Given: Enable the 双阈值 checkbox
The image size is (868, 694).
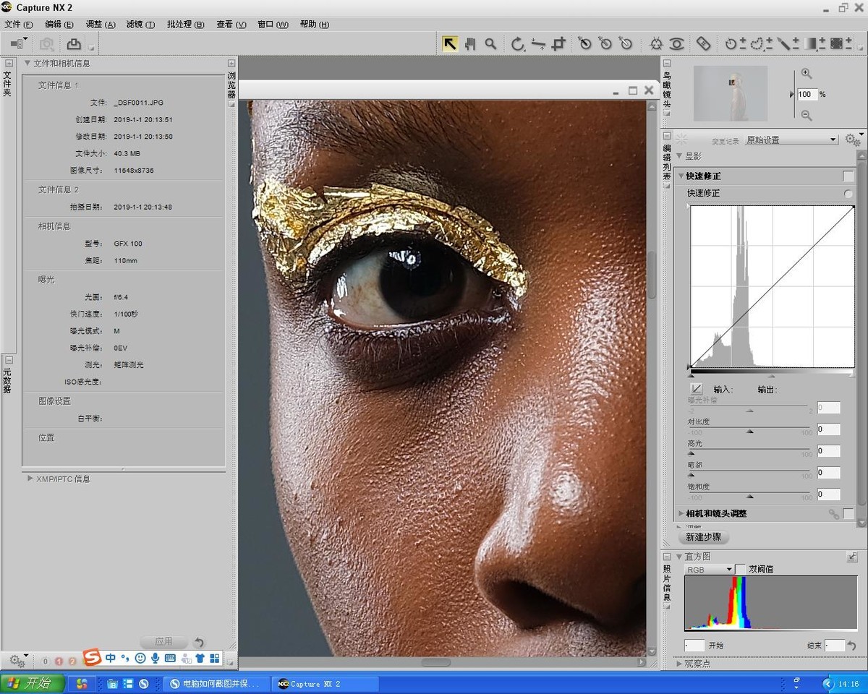Looking at the screenshot, I should (740, 569).
